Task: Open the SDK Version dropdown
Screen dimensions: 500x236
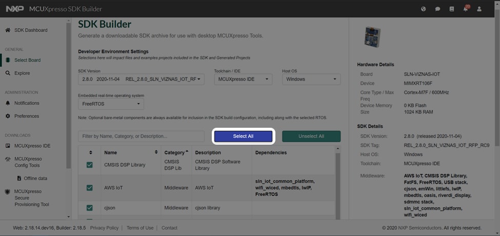Action: pyautogui.click(x=141, y=79)
